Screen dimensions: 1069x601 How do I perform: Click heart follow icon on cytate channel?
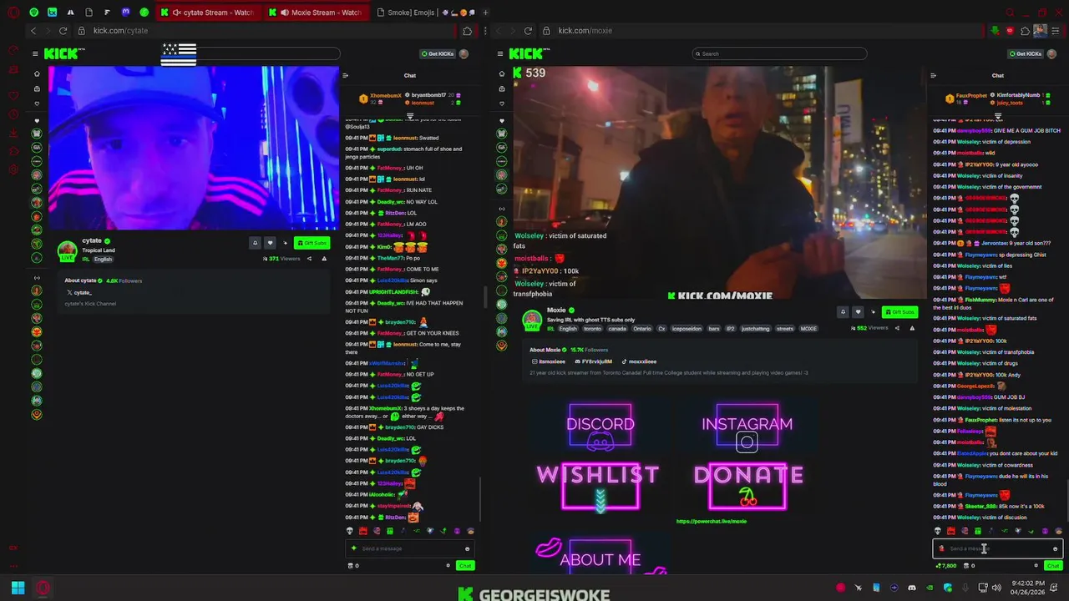tap(270, 243)
